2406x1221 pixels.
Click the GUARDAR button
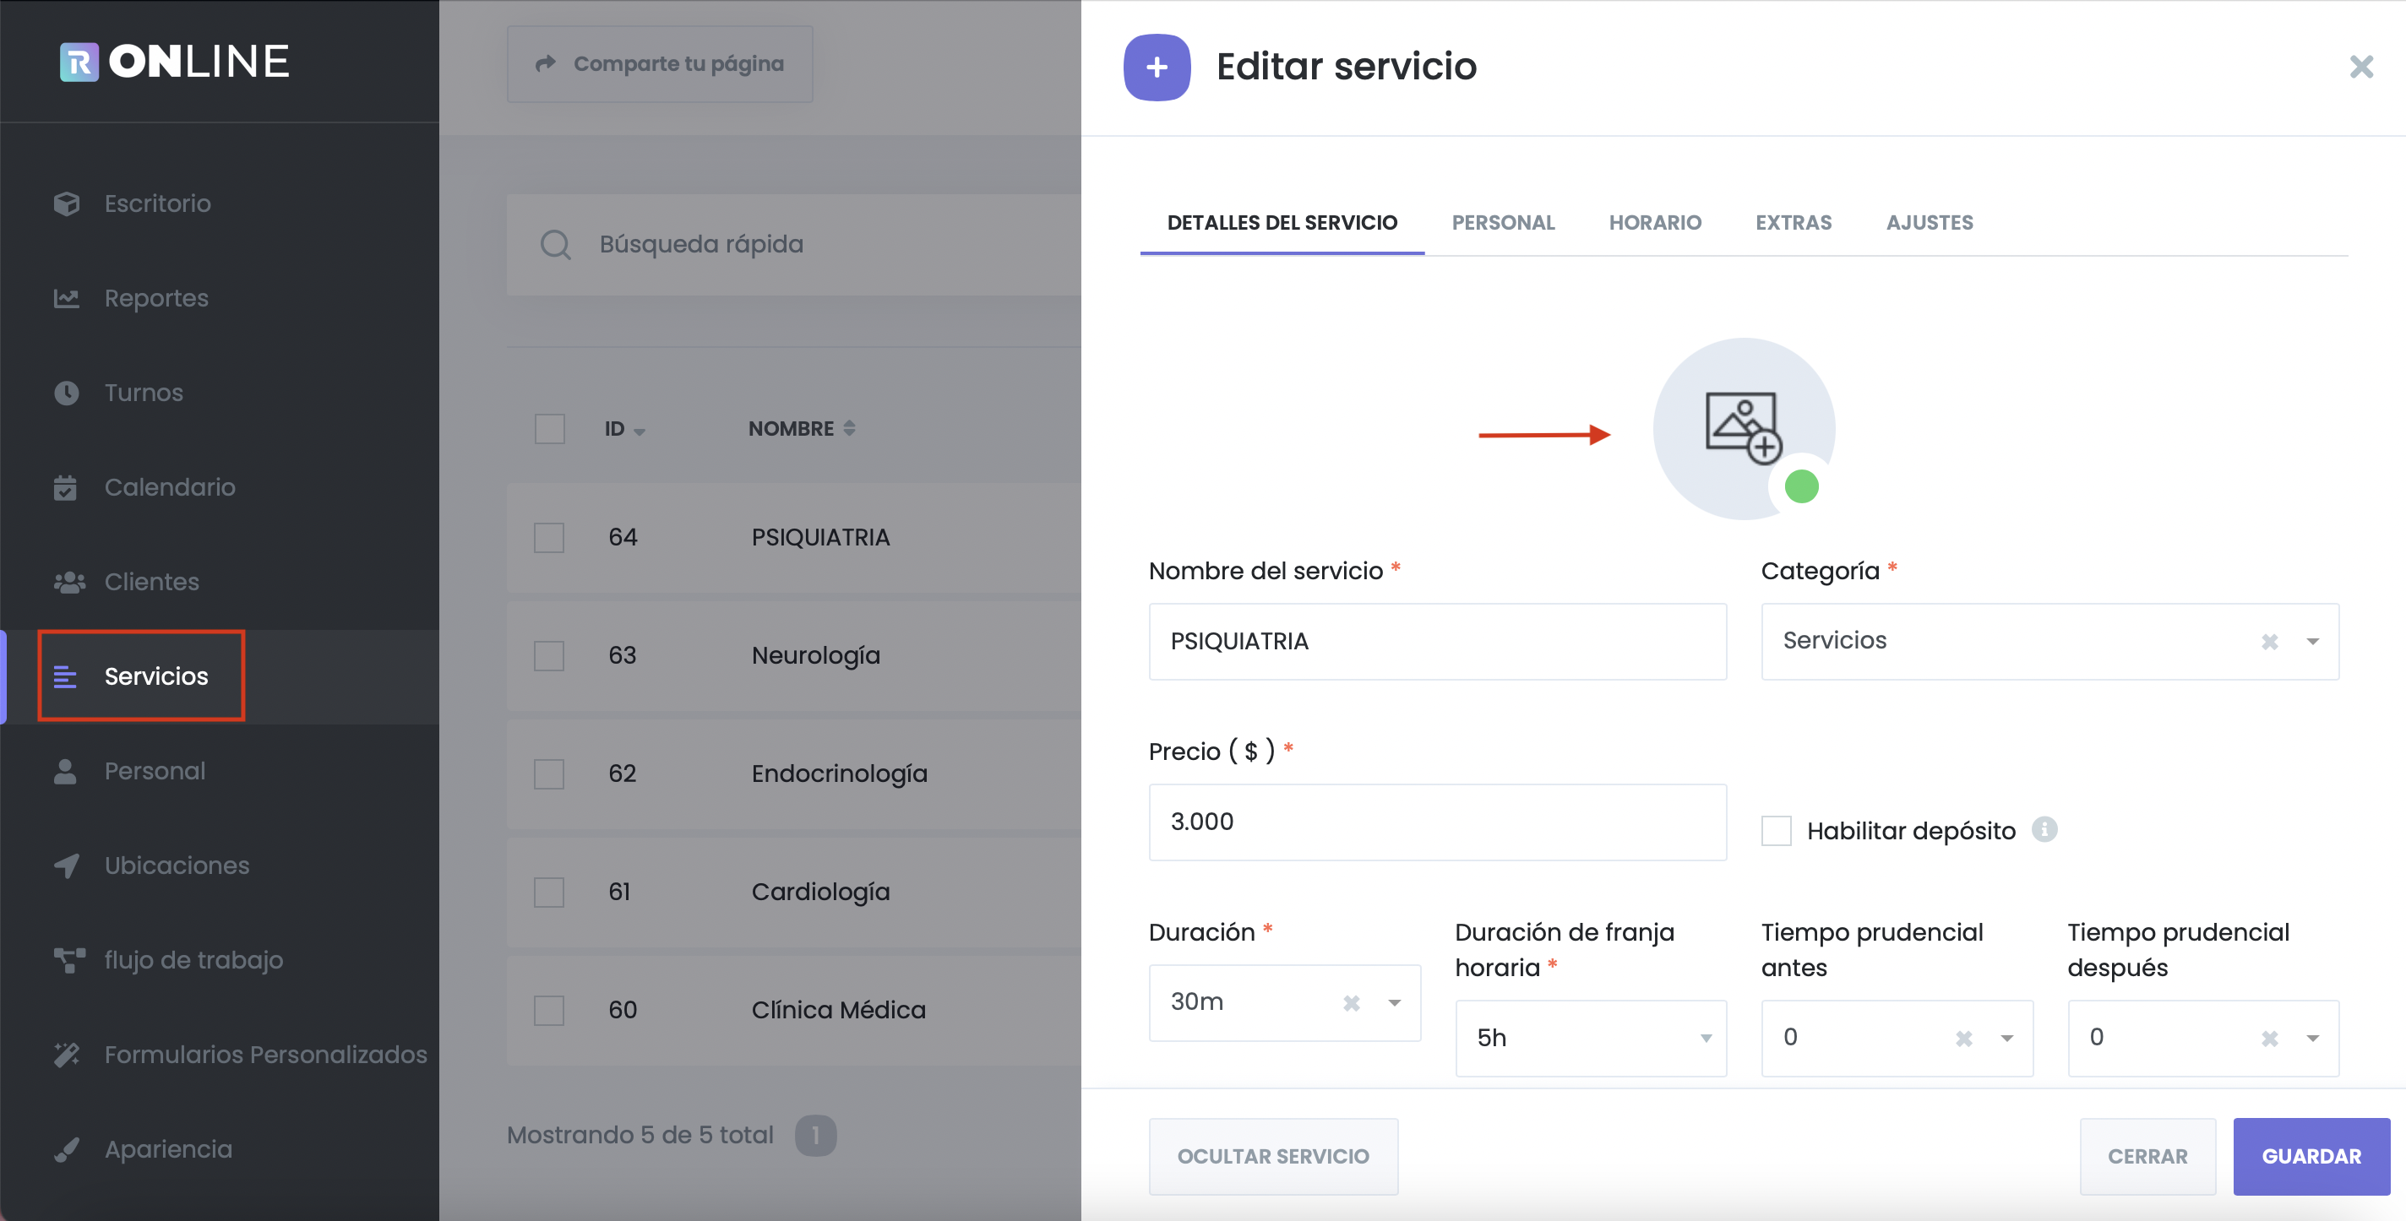click(x=2311, y=1157)
